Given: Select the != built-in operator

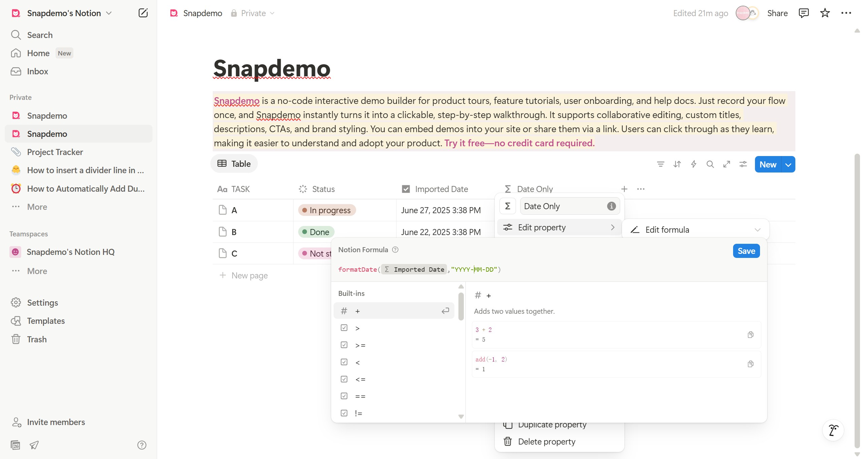Looking at the screenshot, I should (394, 413).
